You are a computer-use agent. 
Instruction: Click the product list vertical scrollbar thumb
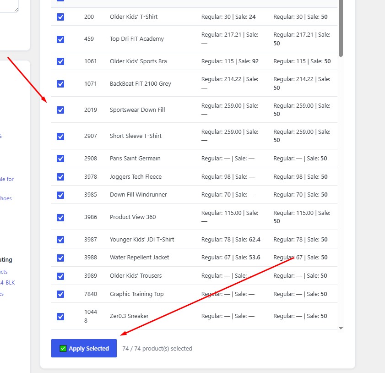point(341,28)
